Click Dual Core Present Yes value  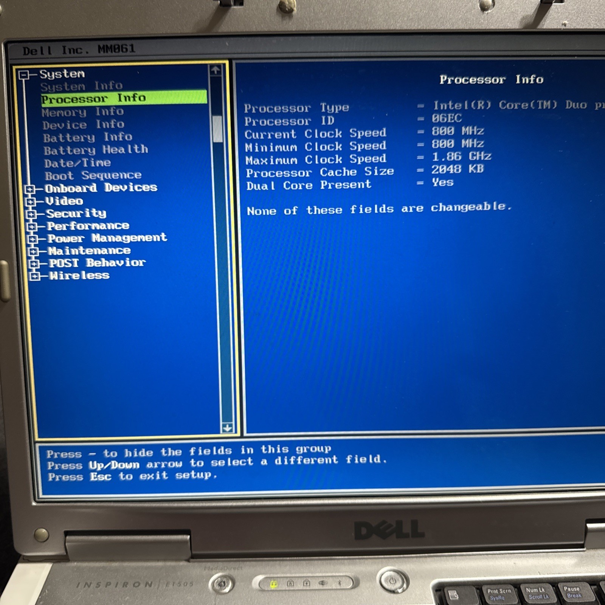tap(443, 183)
